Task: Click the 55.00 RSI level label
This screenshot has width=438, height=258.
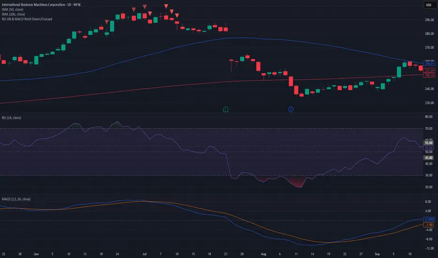Action: [x=429, y=143]
